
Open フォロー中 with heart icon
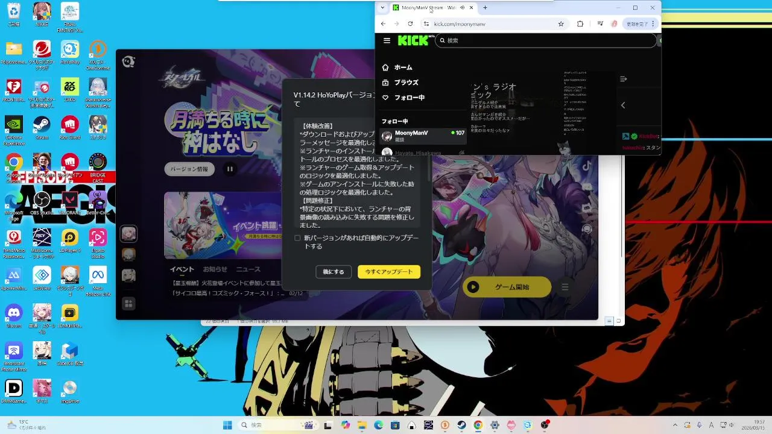[x=403, y=98]
